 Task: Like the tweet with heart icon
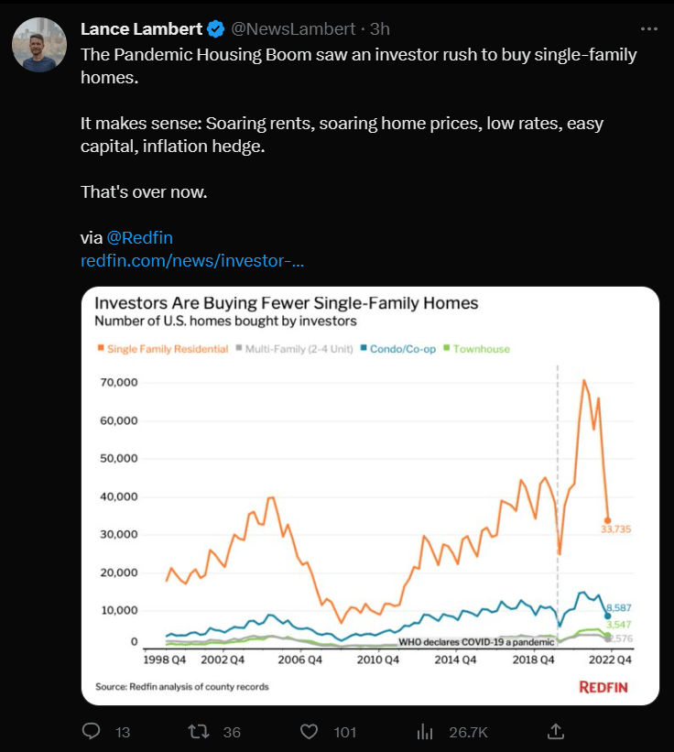[x=309, y=731]
